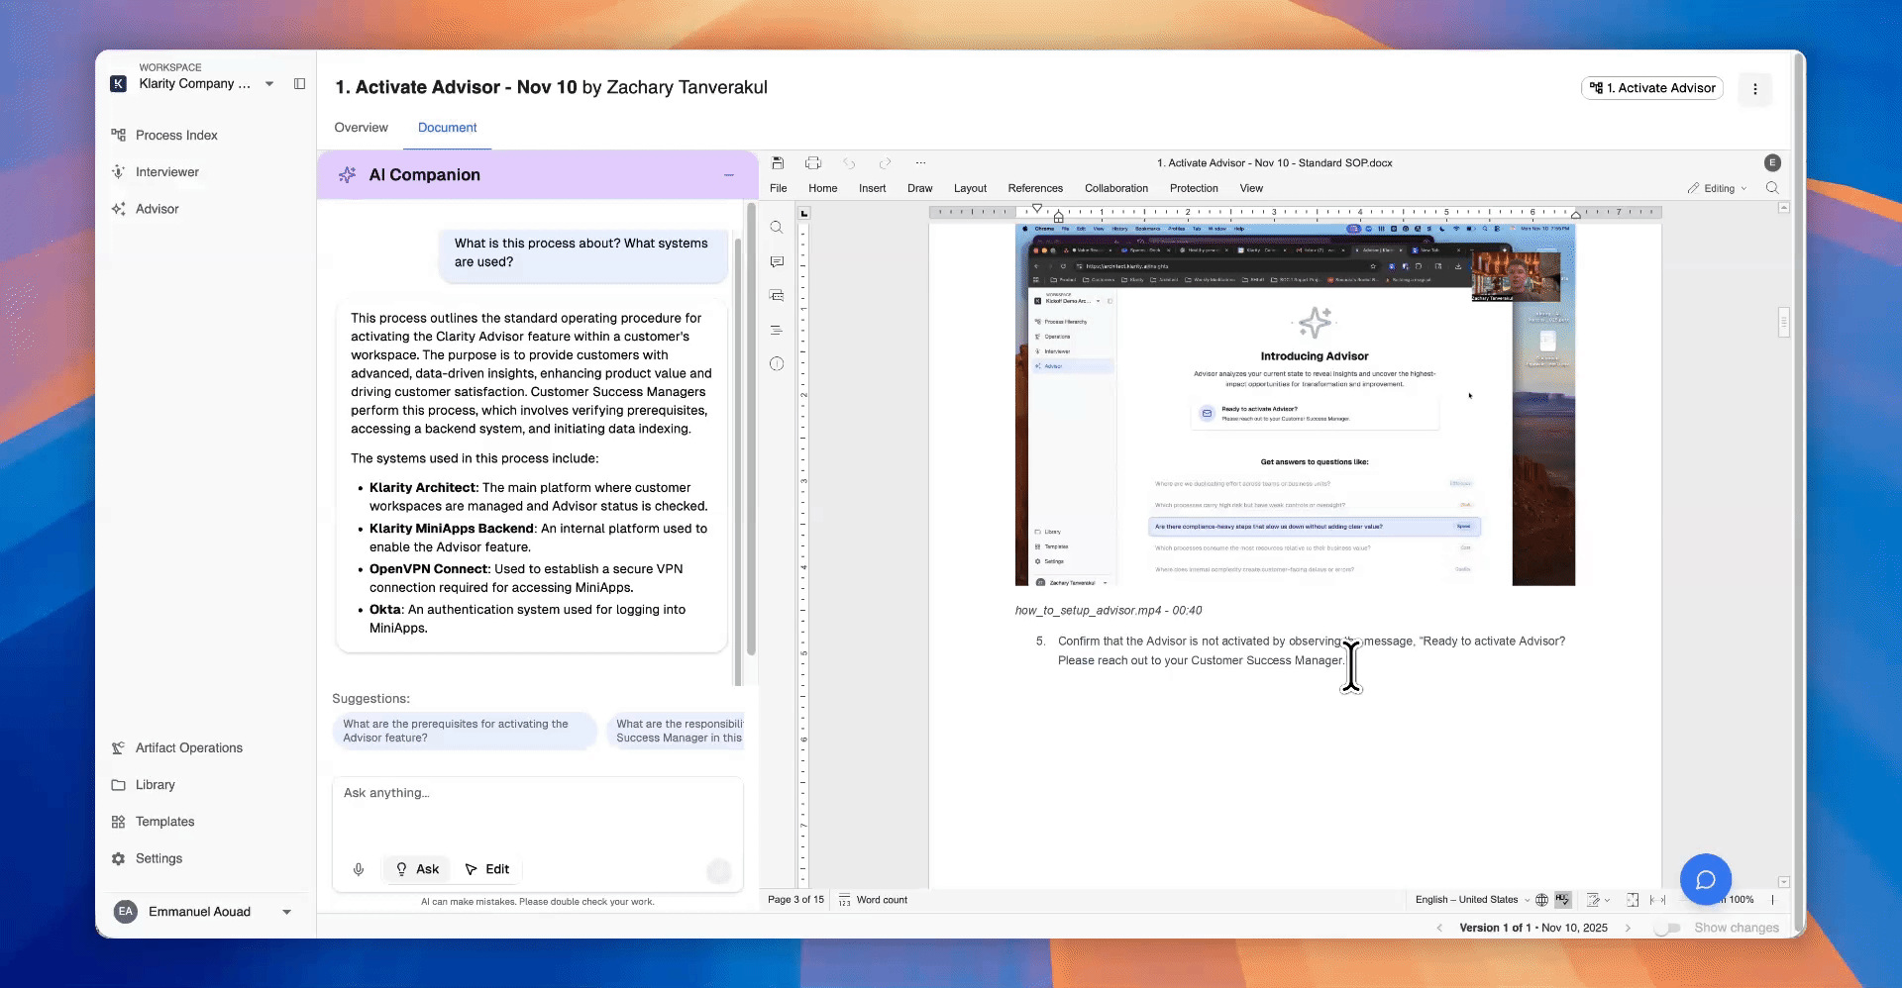Open the Comments panel in the editor sidebar
The image size is (1902, 988).
(x=777, y=262)
